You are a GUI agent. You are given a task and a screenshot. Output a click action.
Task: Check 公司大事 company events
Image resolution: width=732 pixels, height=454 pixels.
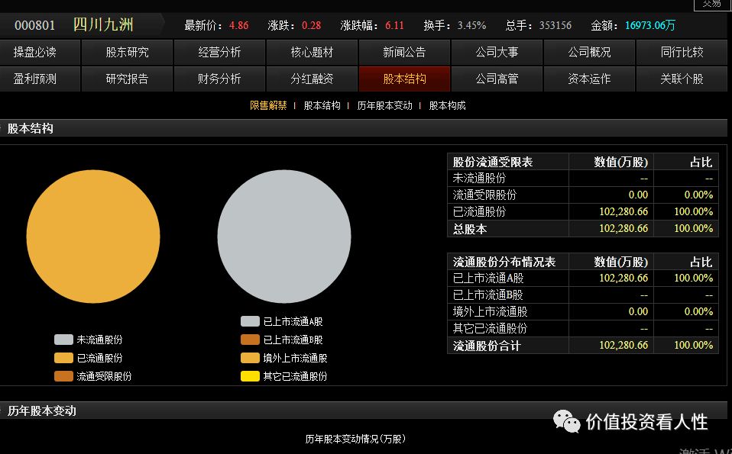coord(497,52)
